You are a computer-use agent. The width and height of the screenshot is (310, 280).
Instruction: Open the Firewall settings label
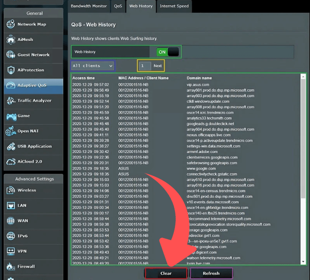26,266
